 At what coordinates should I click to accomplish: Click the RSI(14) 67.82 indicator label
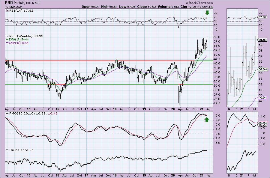coord(21,11)
